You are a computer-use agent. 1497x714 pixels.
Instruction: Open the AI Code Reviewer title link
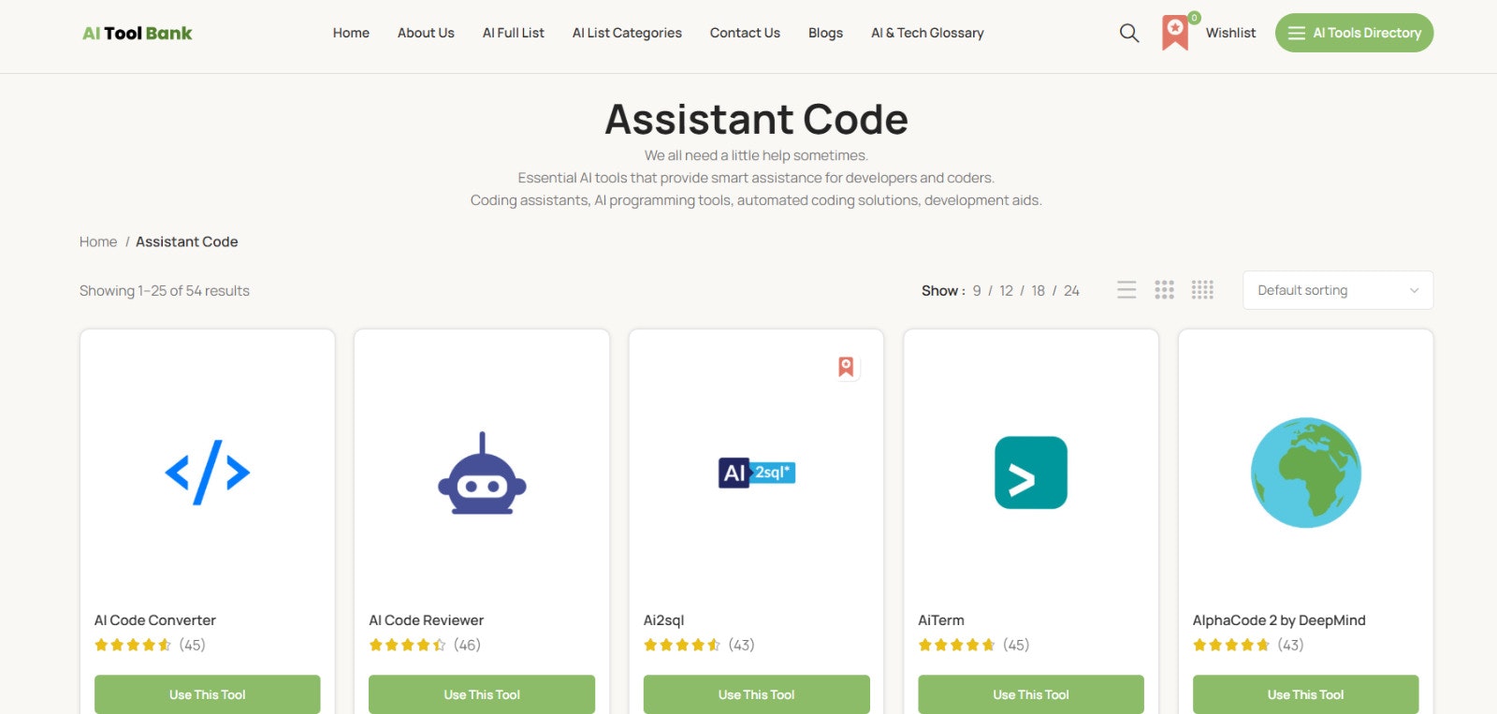click(x=427, y=620)
